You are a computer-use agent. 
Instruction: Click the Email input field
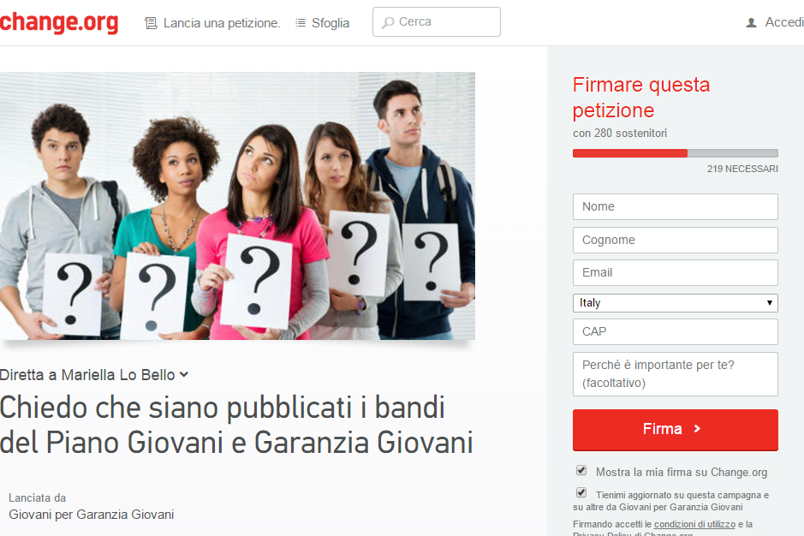676,272
